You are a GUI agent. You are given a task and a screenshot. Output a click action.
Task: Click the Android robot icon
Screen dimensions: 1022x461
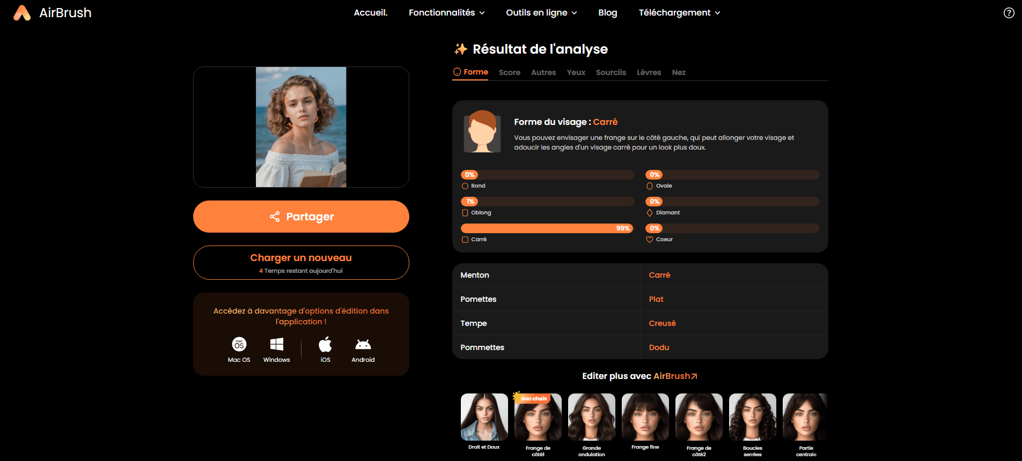coord(363,344)
